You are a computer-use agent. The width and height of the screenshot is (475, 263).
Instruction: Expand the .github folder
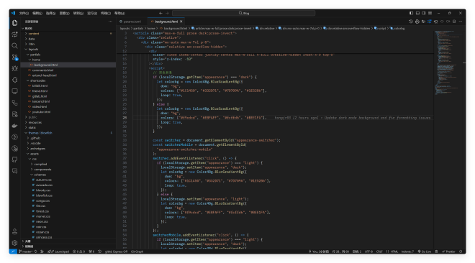68,138
